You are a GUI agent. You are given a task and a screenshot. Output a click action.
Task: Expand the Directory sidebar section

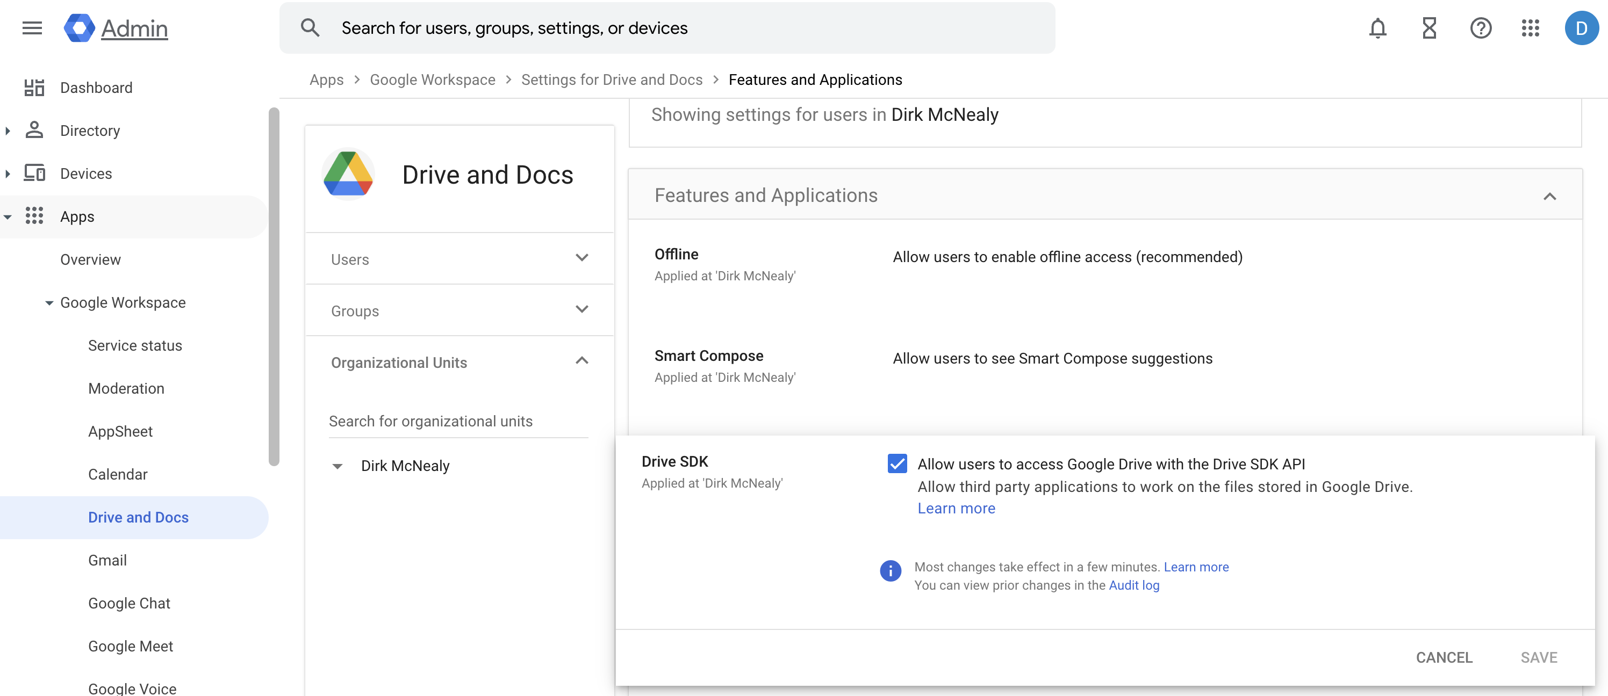pos(8,130)
